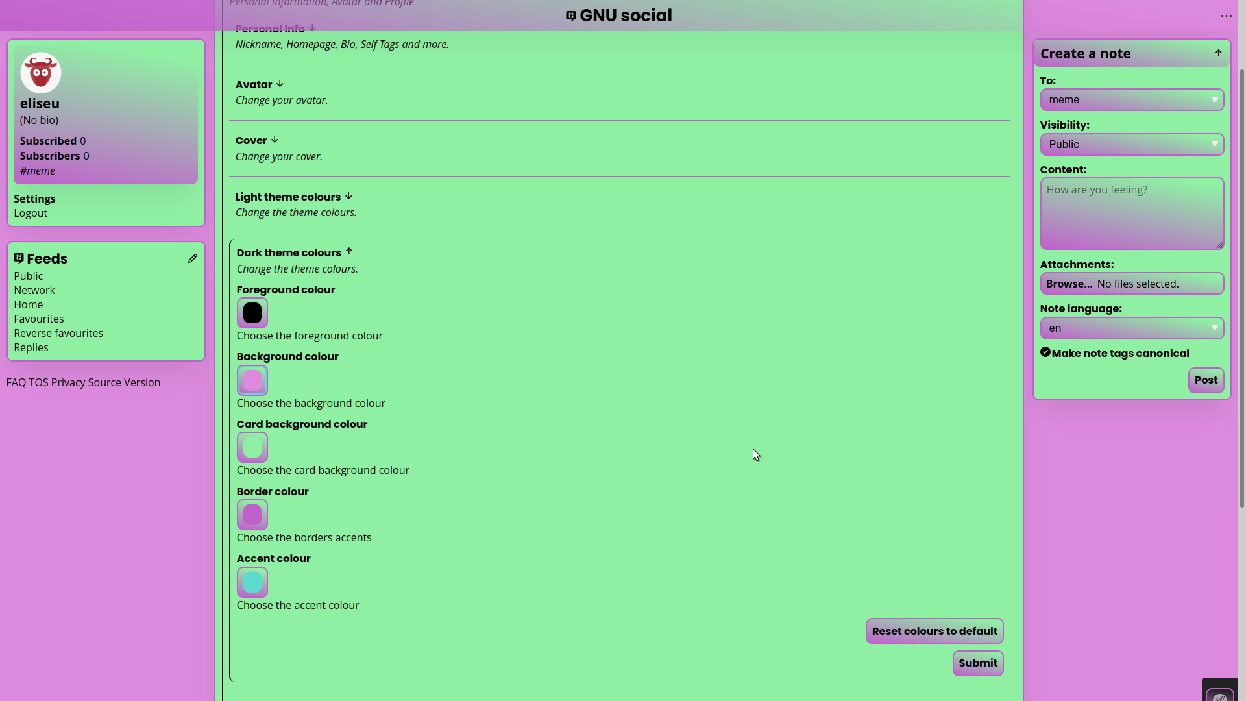This screenshot has height=701, width=1246.
Task: Click the Dark theme colours up arrow icon
Action: [x=349, y=251]
